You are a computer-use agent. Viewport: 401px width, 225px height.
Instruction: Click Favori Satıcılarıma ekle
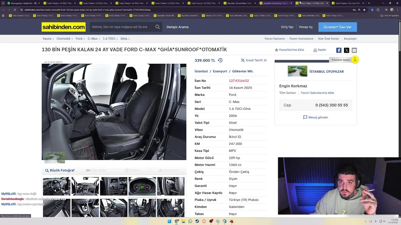click(317, 93)
